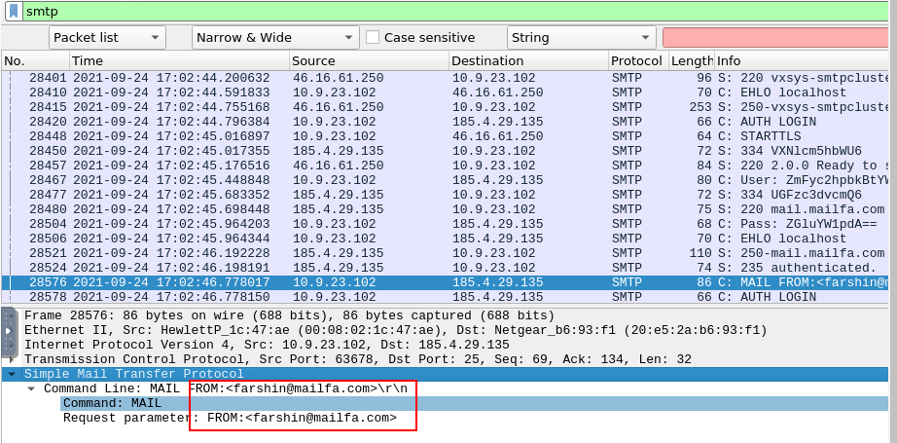Sort packets by the Source column header
Screen dimensions: 897x443
[x=370, y=60]
